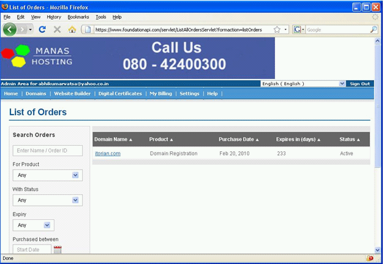
Task: Click the Google search box
Action: [x=337, y=30]
